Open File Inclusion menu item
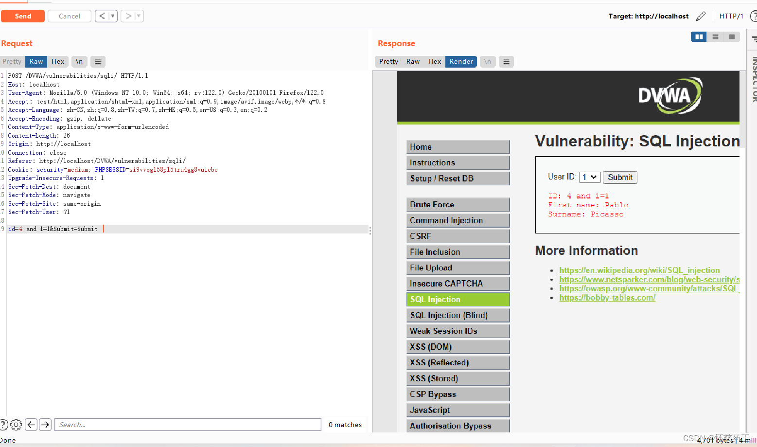Image resolution: width=757 pixels, height=447 pixels. [458, 252]
